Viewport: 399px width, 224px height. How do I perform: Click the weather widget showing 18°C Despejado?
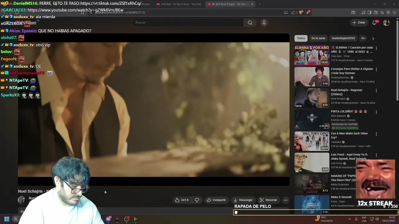(324, 219)
